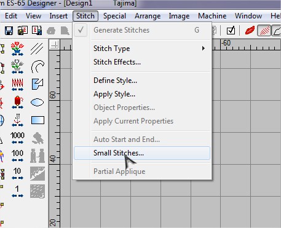281x228 pixels.
Task: Click the toolbar icon with document arrows and disk
Action: coord(37,31)
